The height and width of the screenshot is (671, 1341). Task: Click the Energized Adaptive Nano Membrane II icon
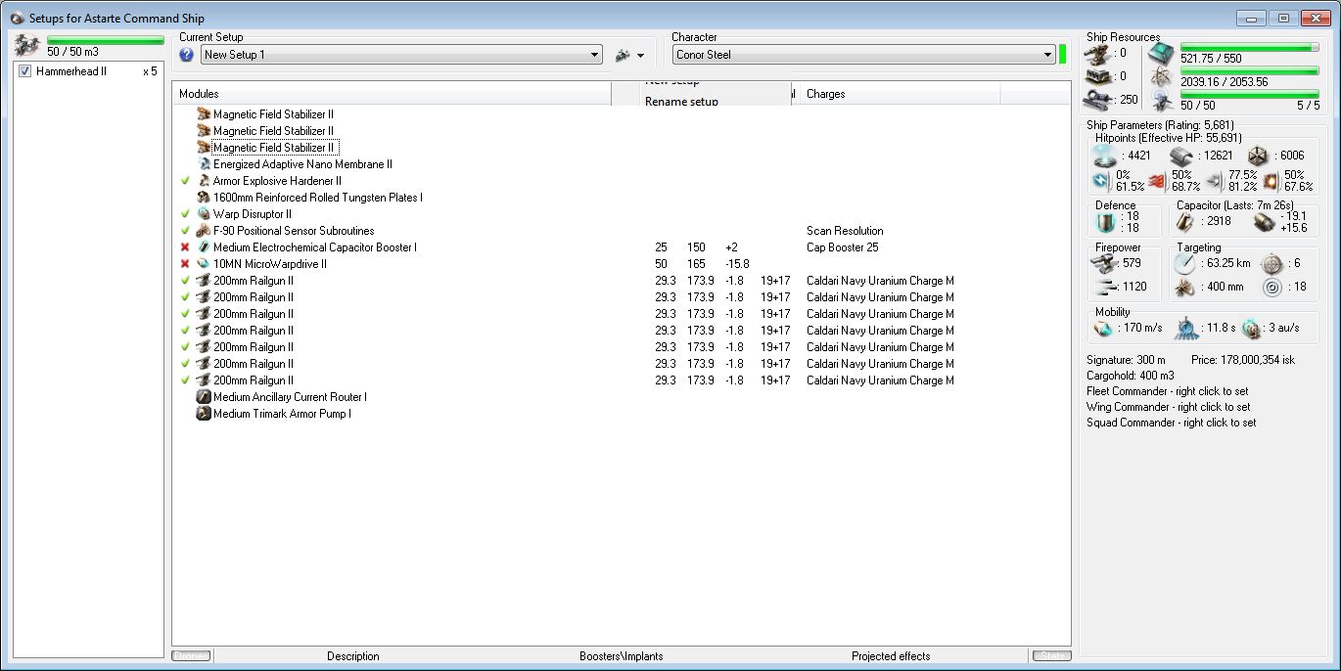[x=205, y=164]
